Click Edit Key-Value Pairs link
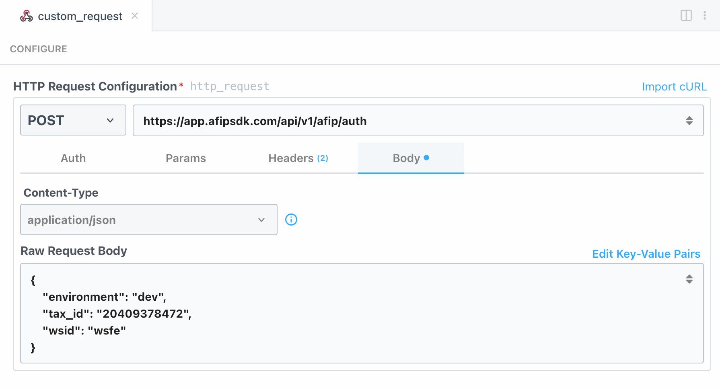720x390 pixels. (646, 254)
